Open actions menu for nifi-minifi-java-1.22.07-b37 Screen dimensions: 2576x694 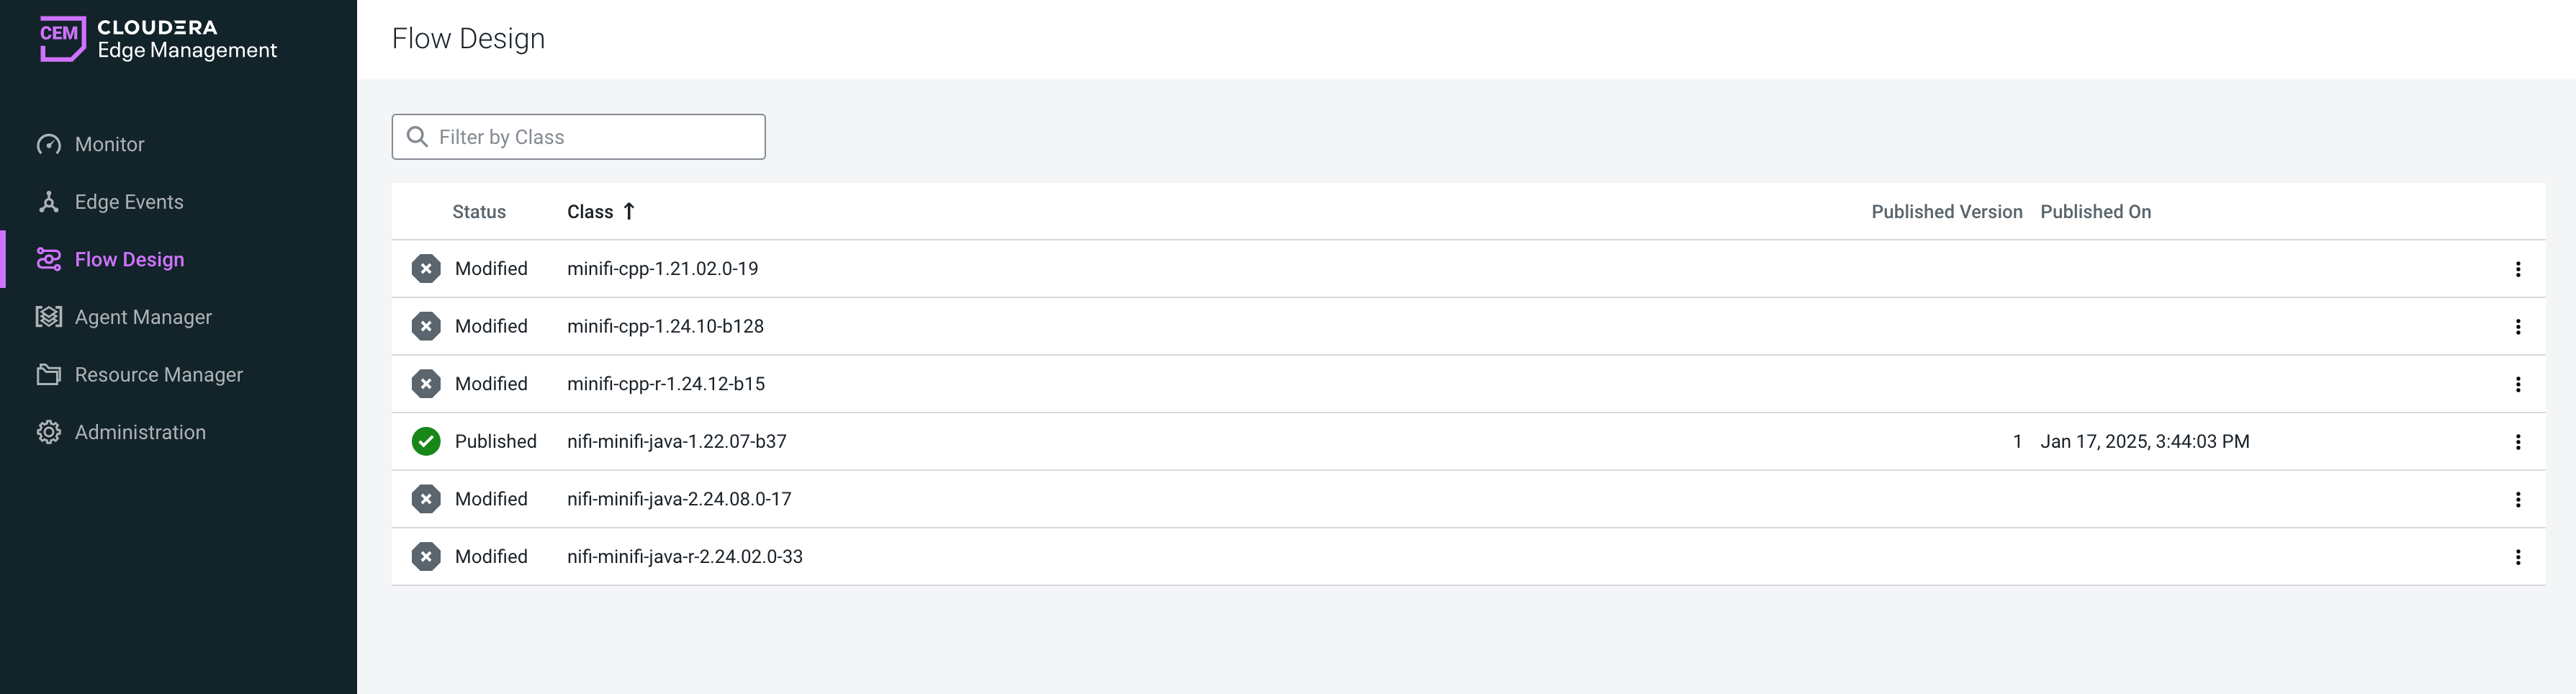coord(2517,442)
